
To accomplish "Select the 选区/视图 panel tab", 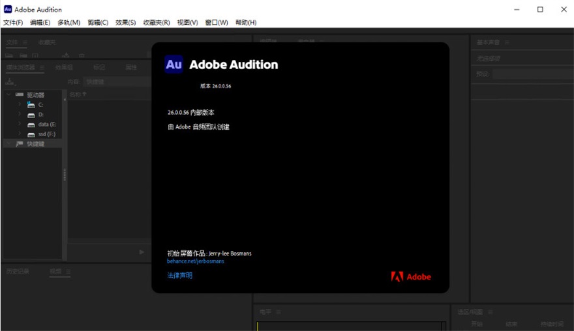I will click(x=470, y=312).
